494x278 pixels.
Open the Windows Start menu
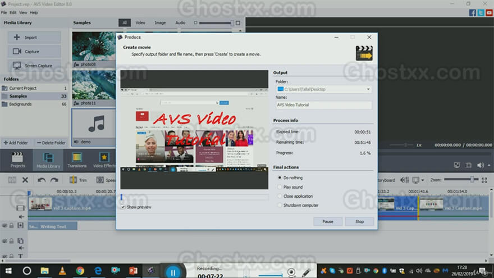click(8, 271)
